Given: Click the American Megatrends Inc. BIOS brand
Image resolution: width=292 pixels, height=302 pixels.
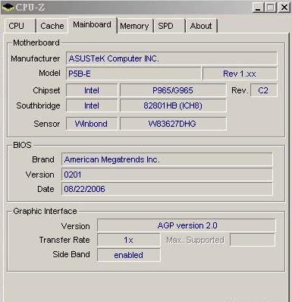Looking at the screenshot, I should (x=167, y=159).
